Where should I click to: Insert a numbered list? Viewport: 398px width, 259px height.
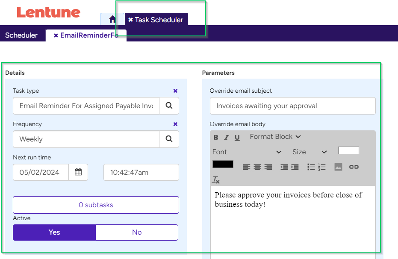[321, 167]
